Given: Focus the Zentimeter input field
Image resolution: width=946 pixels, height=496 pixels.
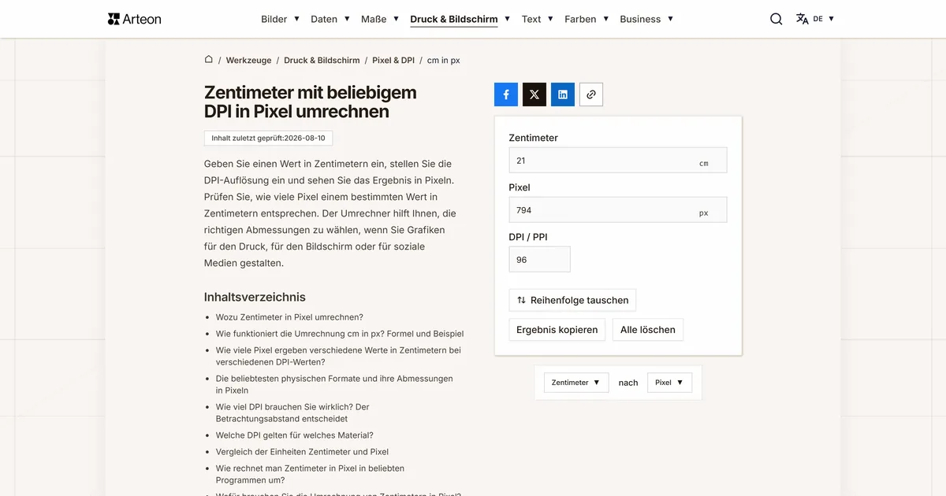Looking at the screenshot, I should 618,161.
